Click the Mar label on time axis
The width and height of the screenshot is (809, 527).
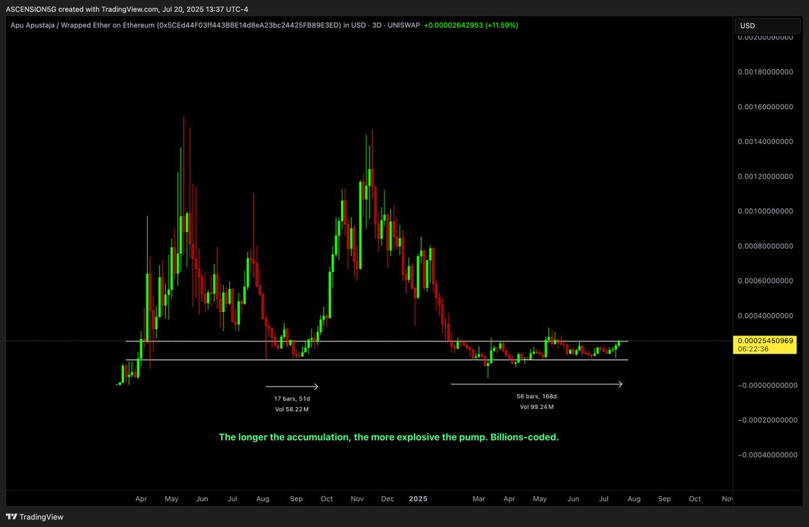click(x=479, y=499)
